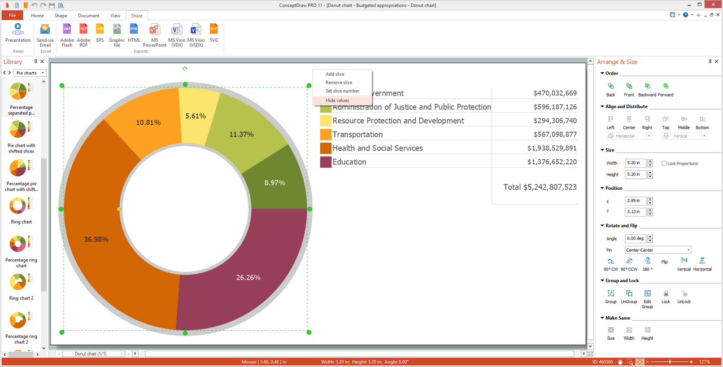The height and width of the screenshot is (367, 723).
Task: Open the Pie charts library dropdown
Action: coord(30,73)
